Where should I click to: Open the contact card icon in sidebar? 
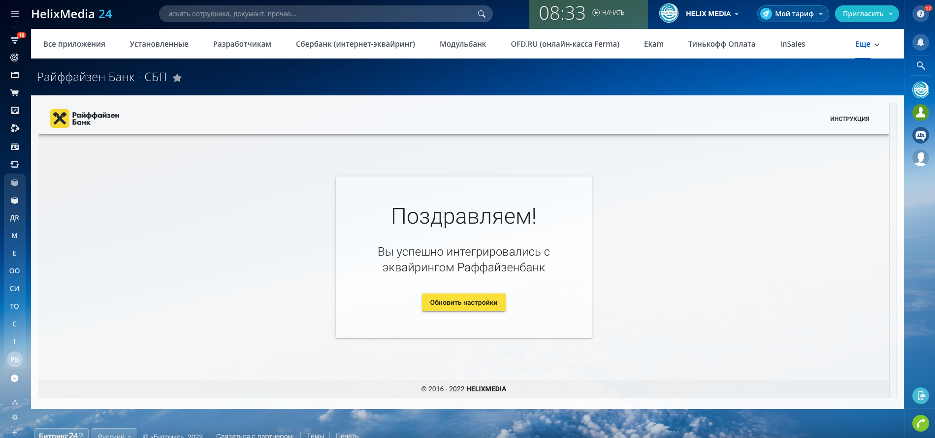tap(15, 146)
